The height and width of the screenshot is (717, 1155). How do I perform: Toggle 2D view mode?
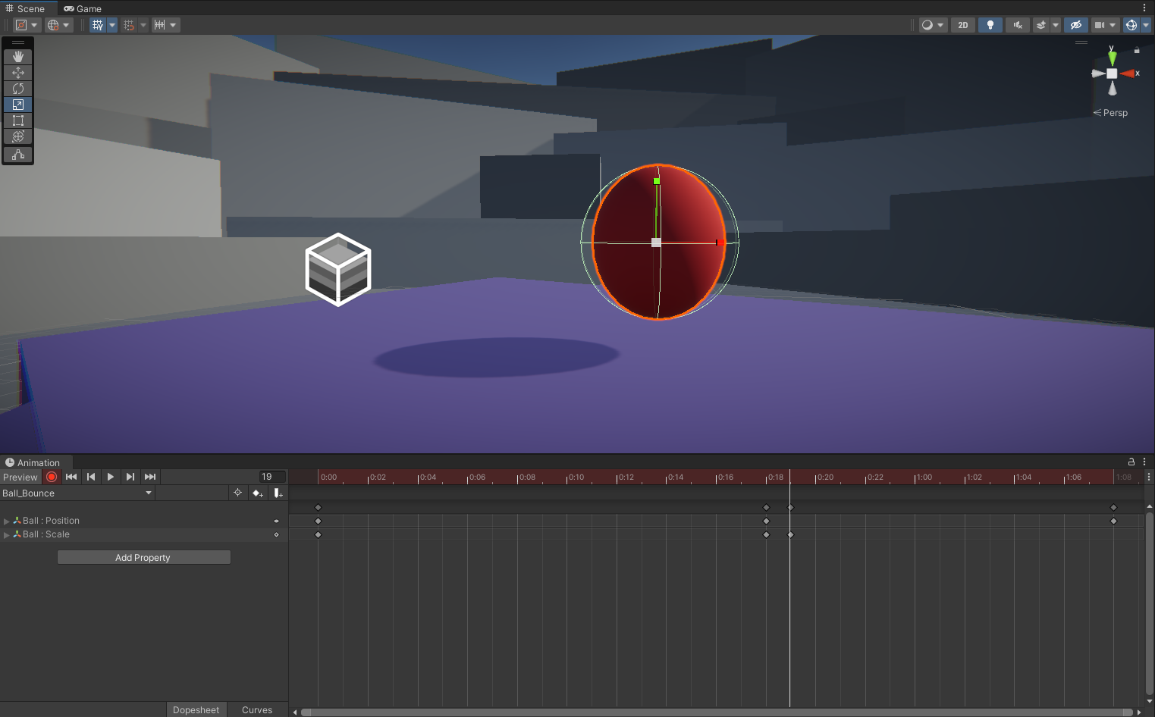pyautogui.click(x=962, y=25)
